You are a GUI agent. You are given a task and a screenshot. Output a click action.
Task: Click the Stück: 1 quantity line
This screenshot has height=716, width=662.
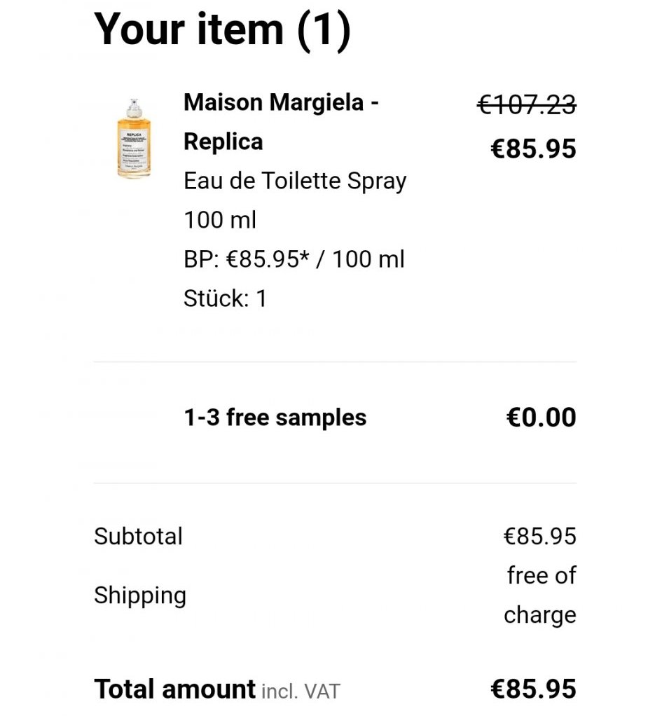click(x=225, y=298)
